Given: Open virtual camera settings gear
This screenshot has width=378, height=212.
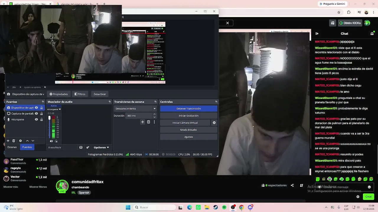Looking at the screenshot, I should coord(214,123).
